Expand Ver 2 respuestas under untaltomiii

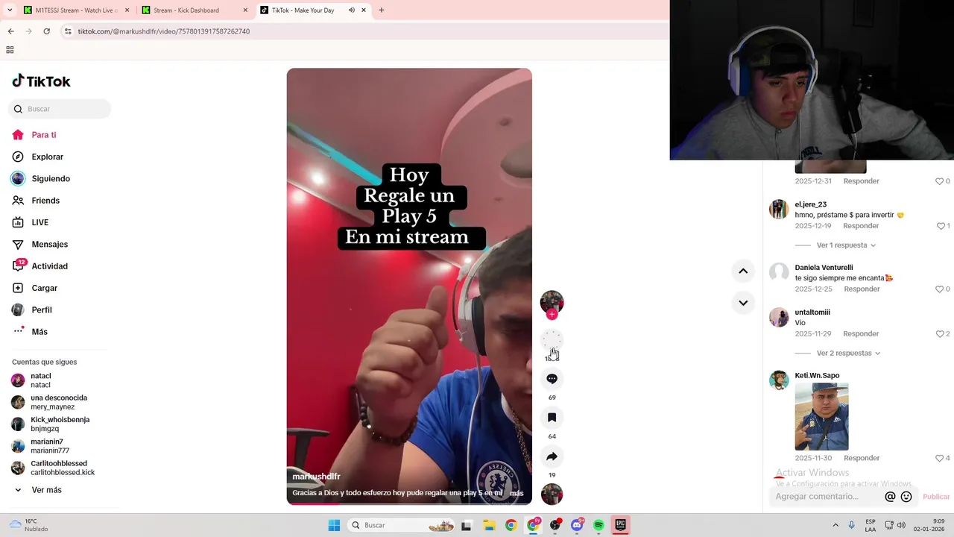(848, 354)
